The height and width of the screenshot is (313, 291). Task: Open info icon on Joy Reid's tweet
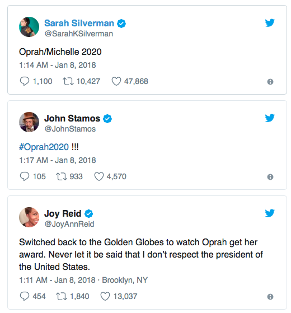(270, 297)
